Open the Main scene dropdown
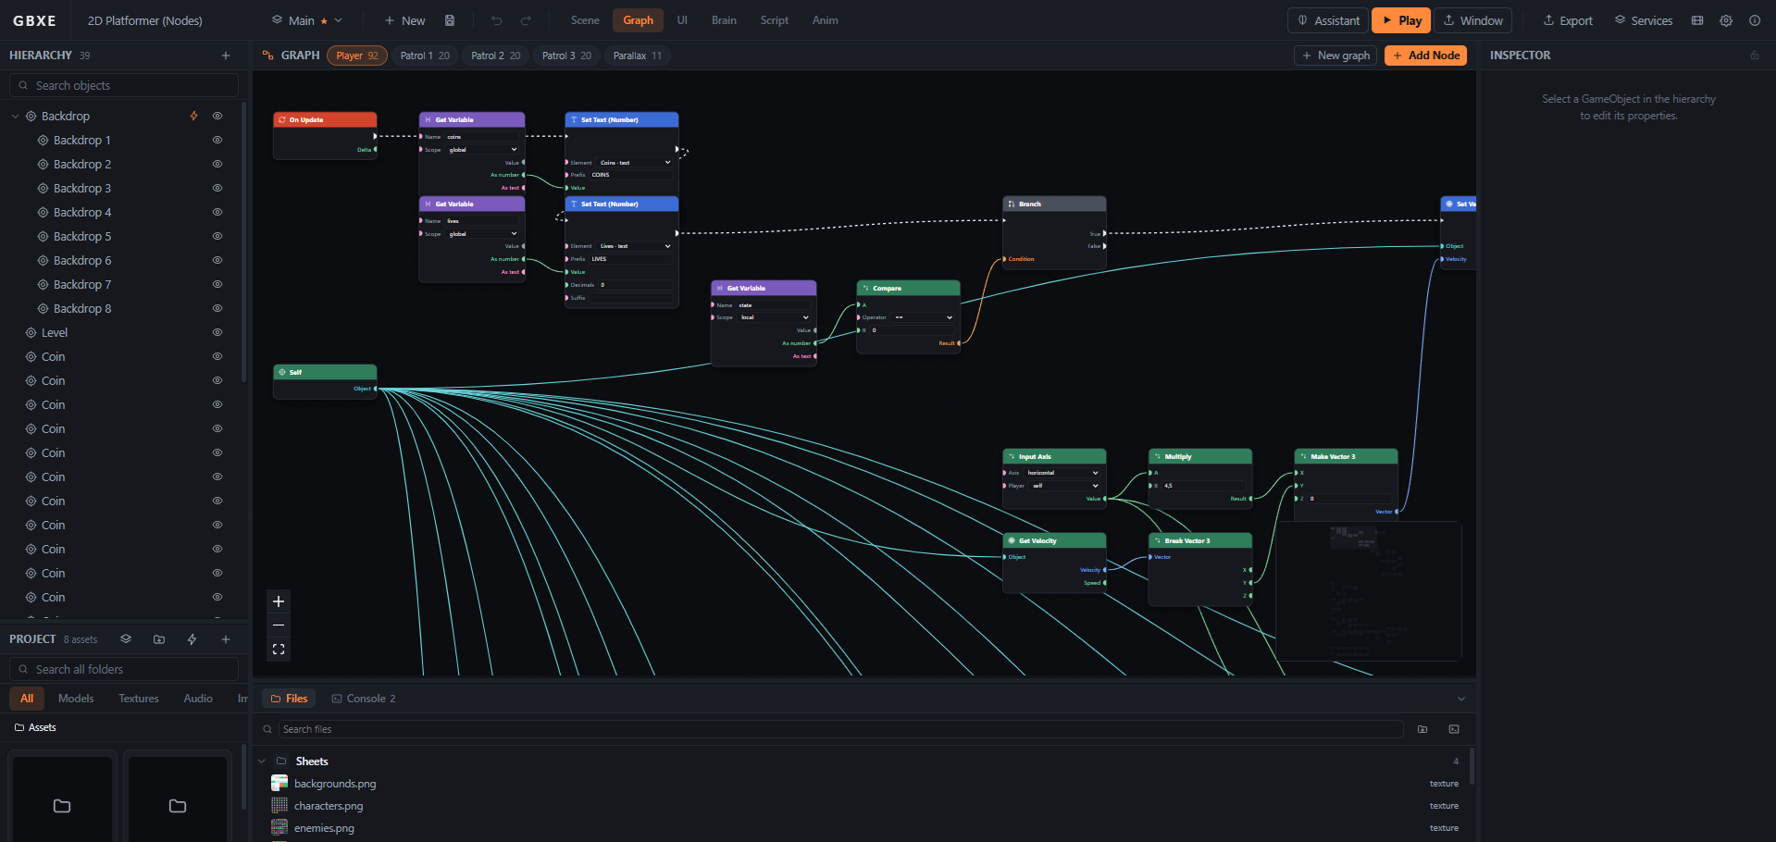The image size is (1776, 842). click(306, 20)
